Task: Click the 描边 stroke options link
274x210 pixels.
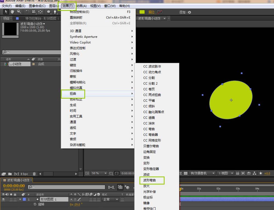Action: 151,12
